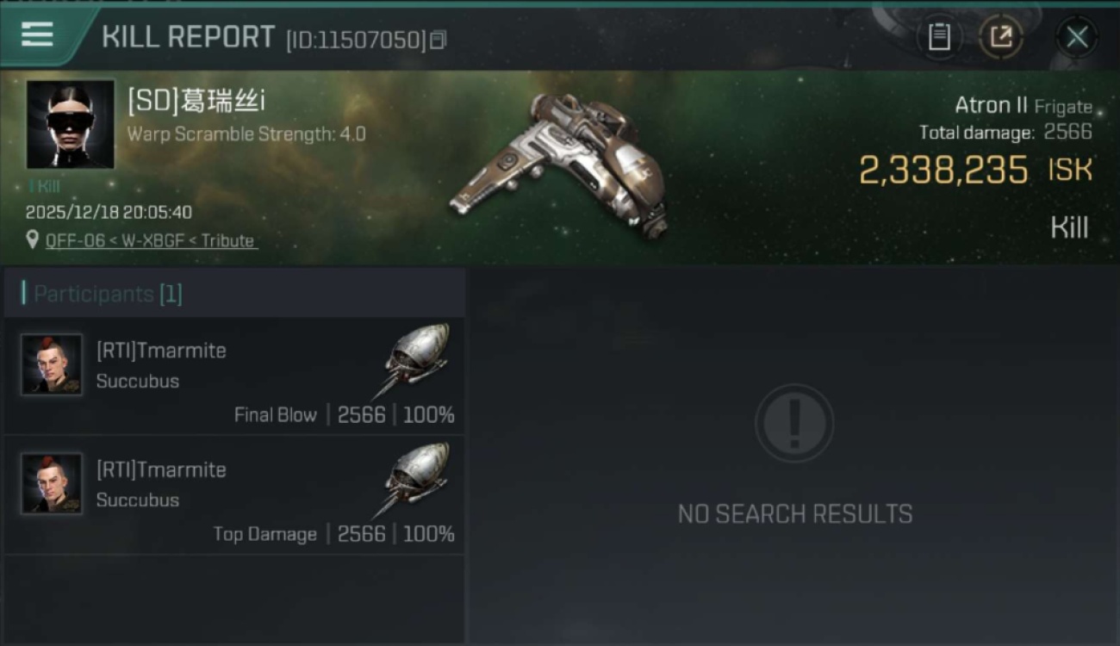The image size is (1120, 646).
Task: Open Final Blow Tmarmite pilot portrait
Action: click(52, 364)
